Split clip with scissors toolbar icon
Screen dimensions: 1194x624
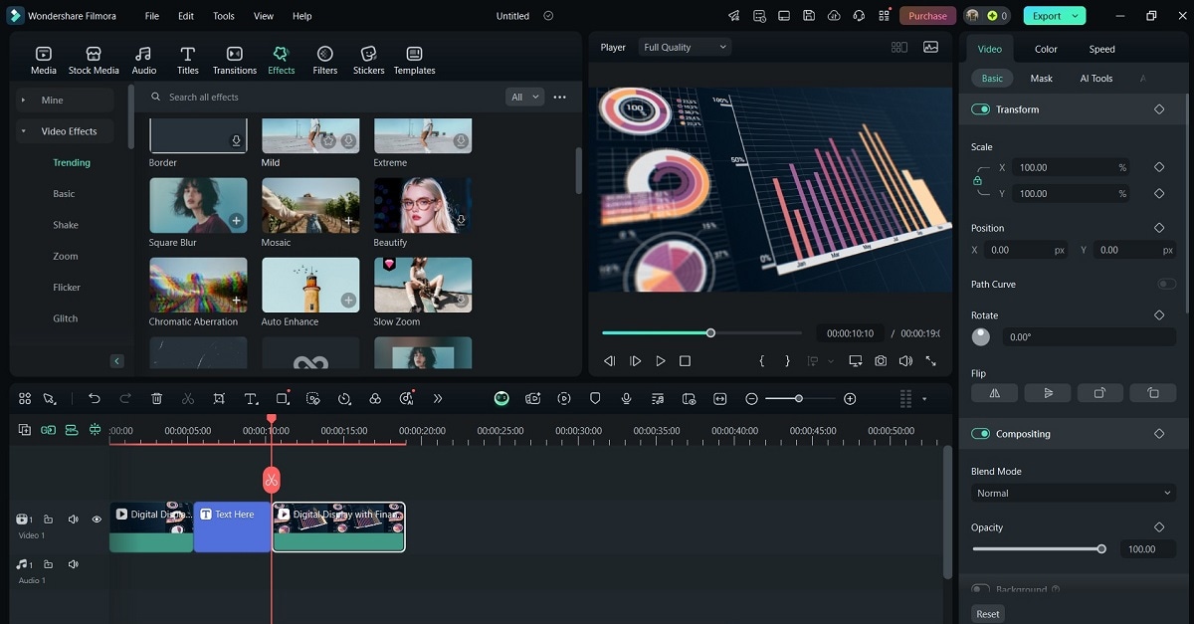tap(188, 398)
